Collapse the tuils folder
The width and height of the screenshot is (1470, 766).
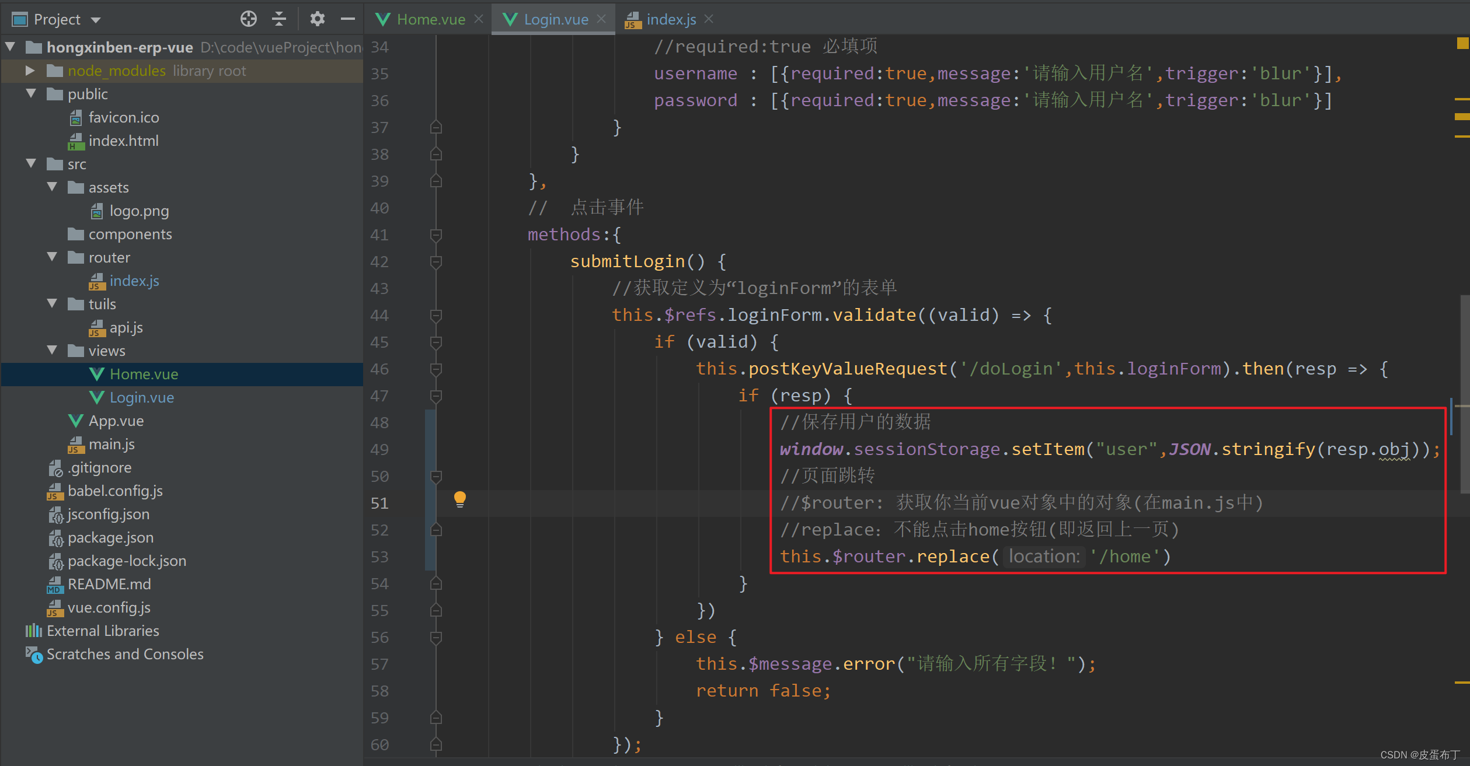tap(53, 303)
